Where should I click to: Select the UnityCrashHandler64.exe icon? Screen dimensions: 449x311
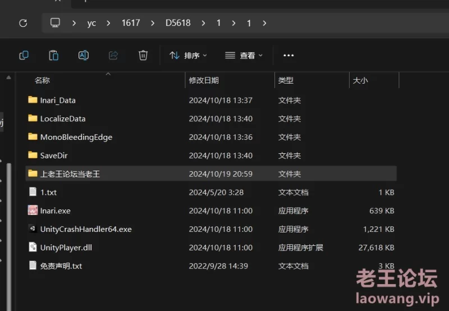[x=33, y=228]
